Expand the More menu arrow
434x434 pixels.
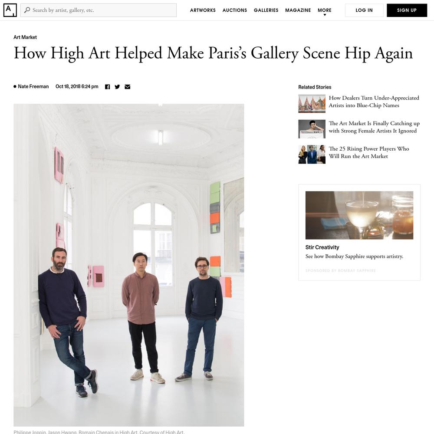[325, 15]
